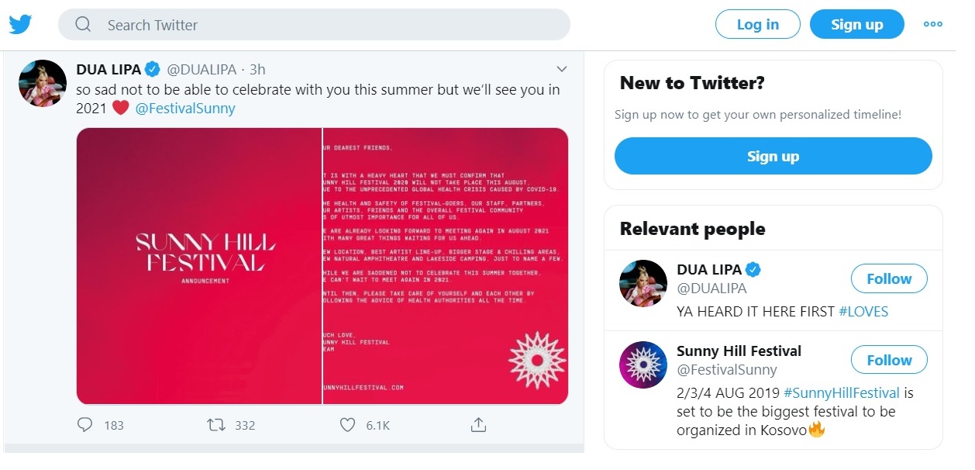Open the right announcement letter image
Screen dimensions: 975x470
click(x=446, y=266)
